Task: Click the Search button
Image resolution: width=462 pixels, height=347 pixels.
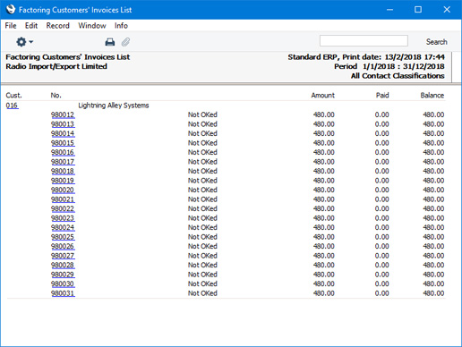Action: [x=436, y=42]
